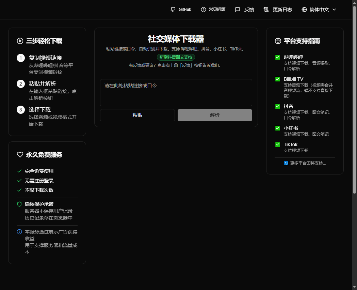Click the link URL input field
The width and height of the screenshot is (357, 290).
pos(176,93)
